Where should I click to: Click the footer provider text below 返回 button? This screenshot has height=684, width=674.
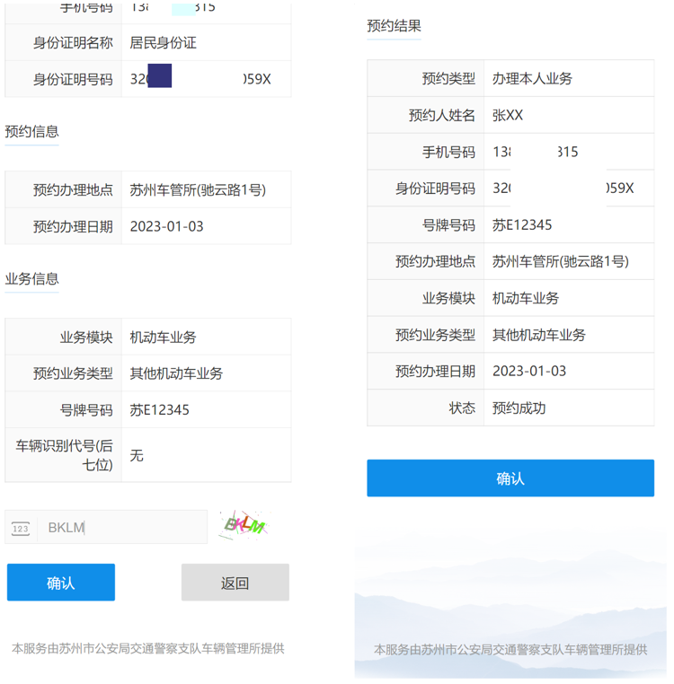click(147, 648)
